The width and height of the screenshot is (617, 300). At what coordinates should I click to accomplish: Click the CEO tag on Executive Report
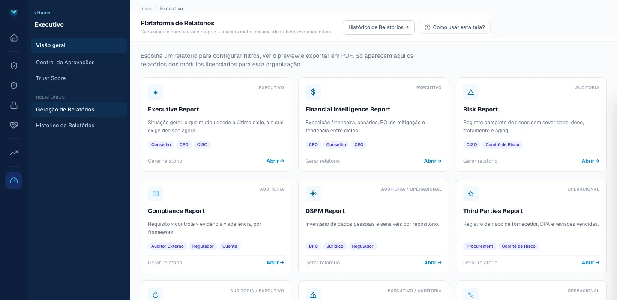(184, 145)
